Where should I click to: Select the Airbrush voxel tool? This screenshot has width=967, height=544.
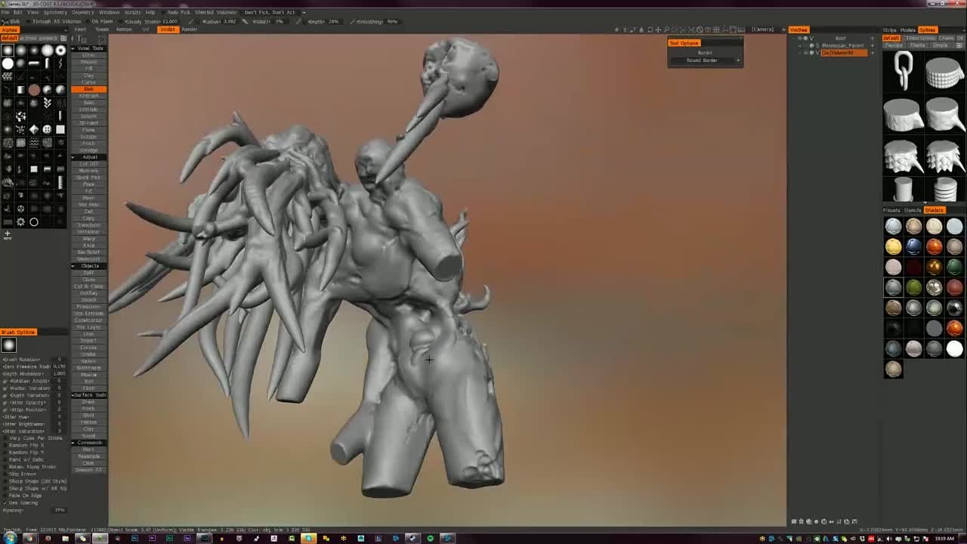pyautogui.click(x=88, y=96)
